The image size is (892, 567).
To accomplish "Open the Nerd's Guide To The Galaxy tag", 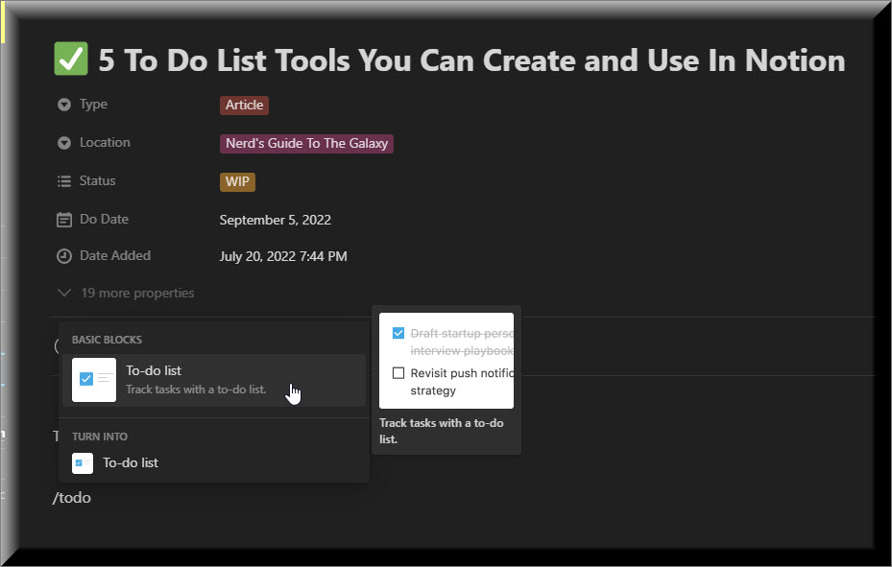I will point(306,143).
